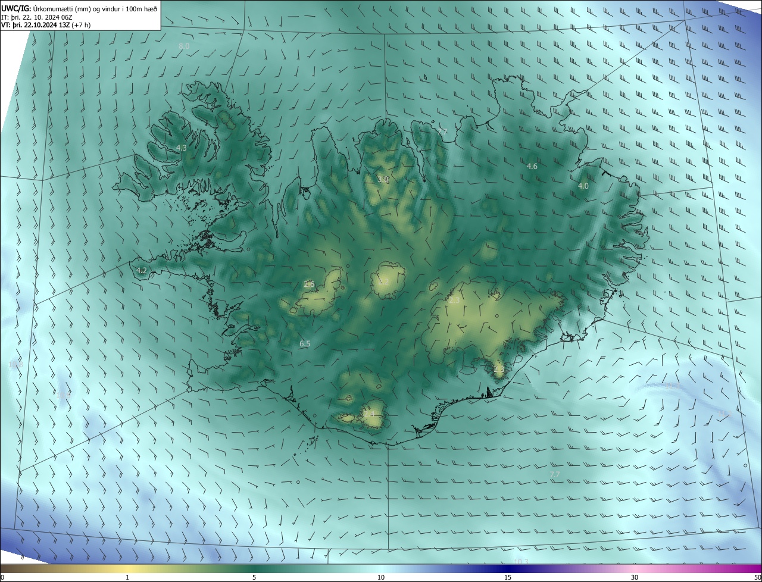The height and width of the screenshot is (582, 762).
Task: Click the 4.2 value label on the map
Action: click(x=142, y=270)
